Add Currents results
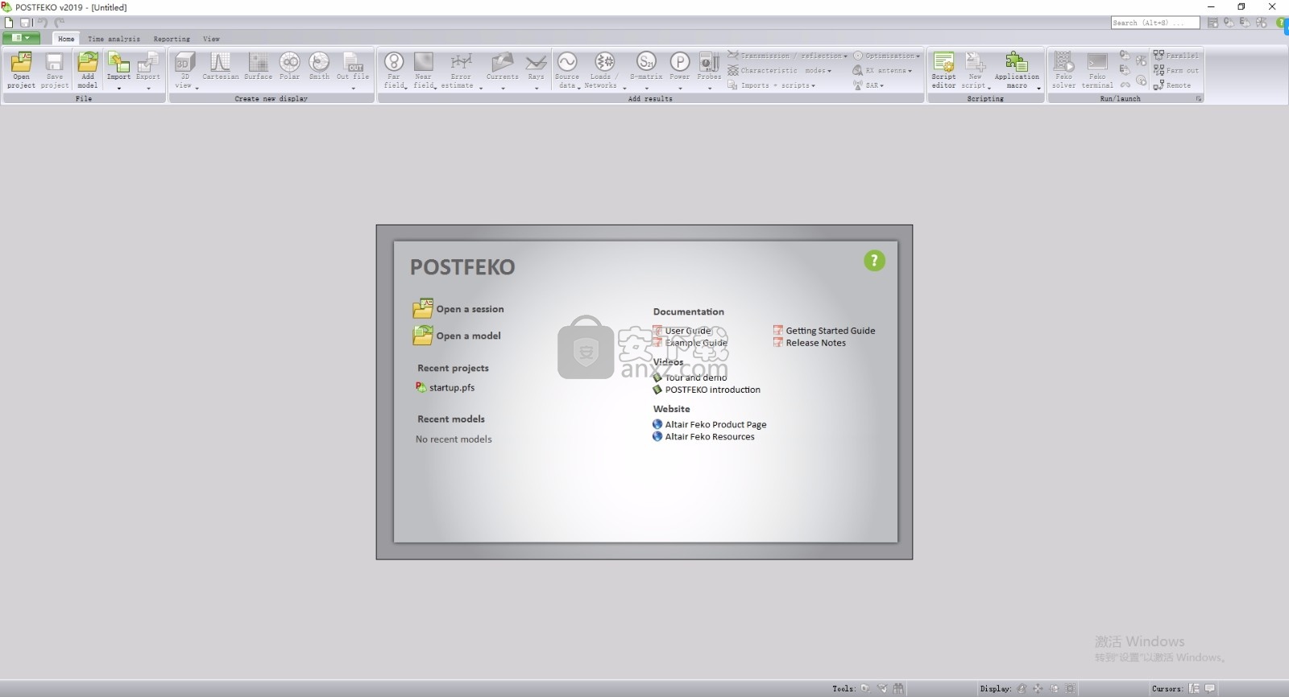 pyautogui.click(x=502, y=71)
